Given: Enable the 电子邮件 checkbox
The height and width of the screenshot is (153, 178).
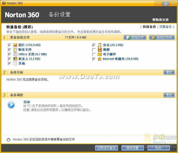Looking at the screenshot, I should 94,54.
